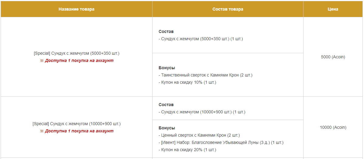
Task: Click the second "Бонусы" heading
Action: pyautogui.click(x=167, y=128)
